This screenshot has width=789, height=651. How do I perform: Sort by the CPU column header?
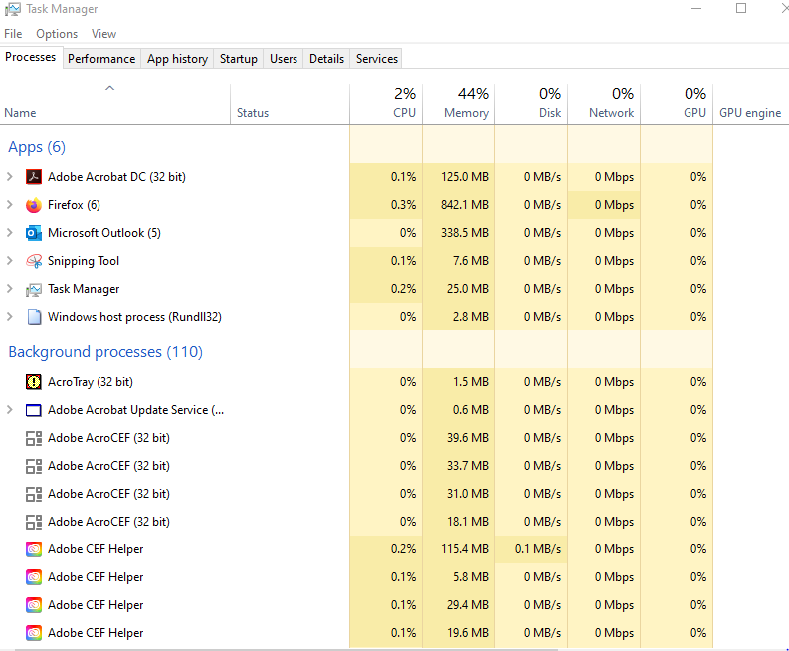click(386, 104)
